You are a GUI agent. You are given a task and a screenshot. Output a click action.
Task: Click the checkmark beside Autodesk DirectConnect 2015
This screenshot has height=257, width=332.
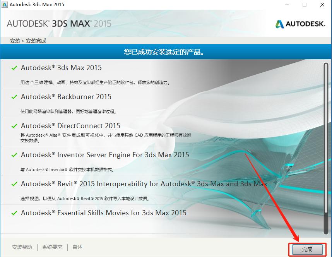tap(14, 125)
